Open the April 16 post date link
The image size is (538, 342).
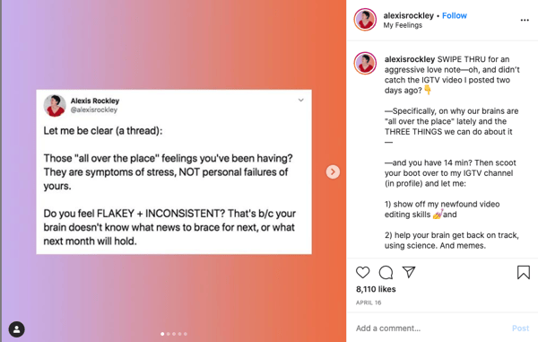[x=369, y=303]
